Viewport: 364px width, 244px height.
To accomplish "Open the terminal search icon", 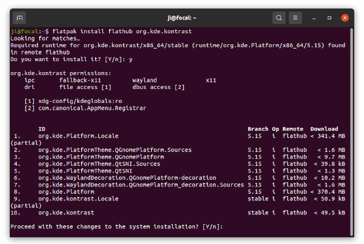I will [279, 18].
